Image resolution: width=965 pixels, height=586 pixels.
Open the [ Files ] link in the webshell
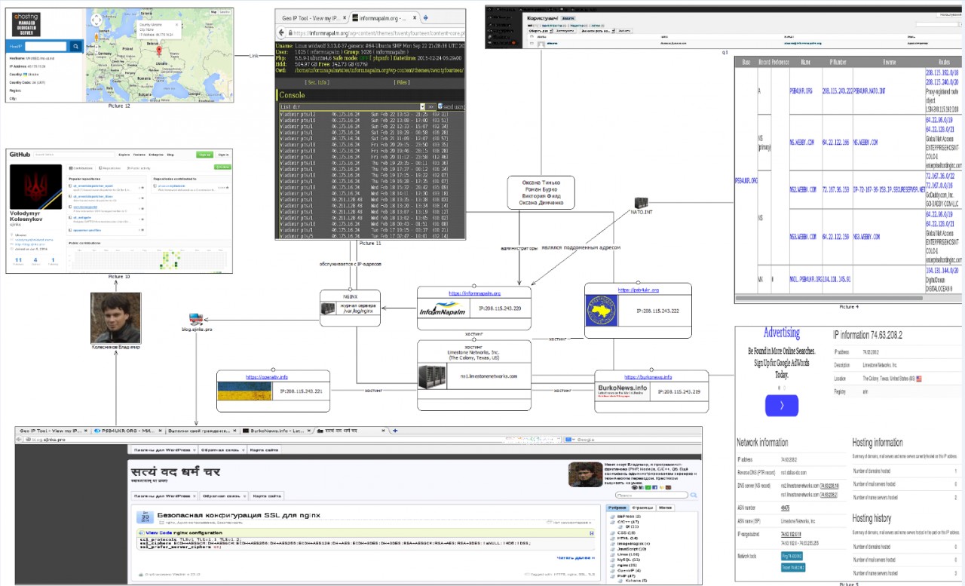click(403, 81)
